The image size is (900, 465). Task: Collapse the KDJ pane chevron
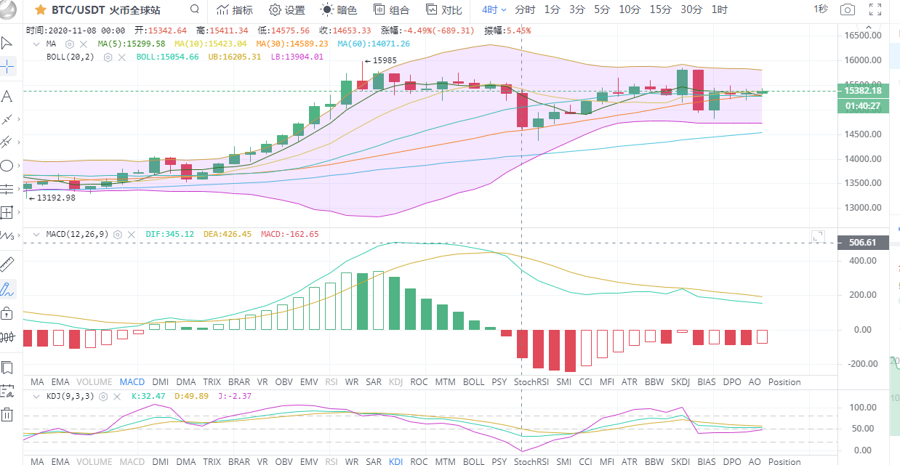click(x=37, y=397)
